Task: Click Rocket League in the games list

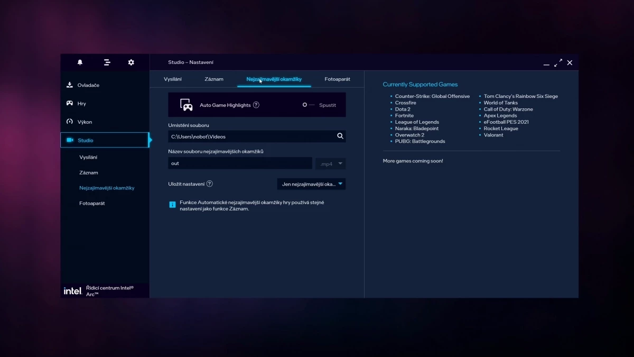Action: pyautogui.click(x=501, y=128)
